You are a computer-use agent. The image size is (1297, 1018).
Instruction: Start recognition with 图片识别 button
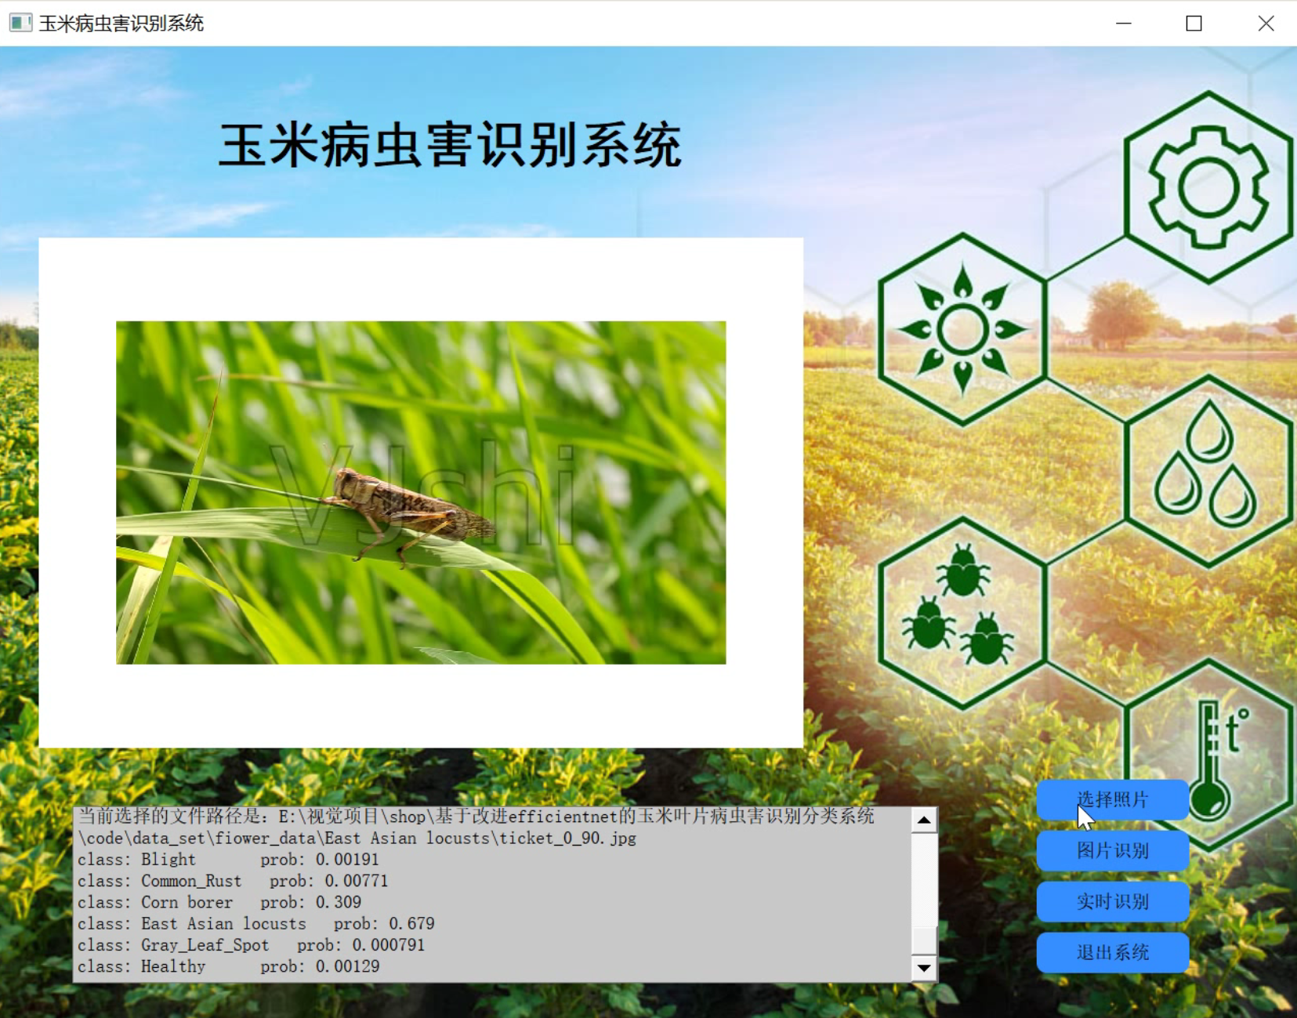tap(1113, 850)
